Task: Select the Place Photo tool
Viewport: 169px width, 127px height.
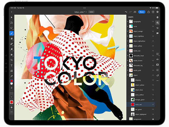Action: (12, 71)
